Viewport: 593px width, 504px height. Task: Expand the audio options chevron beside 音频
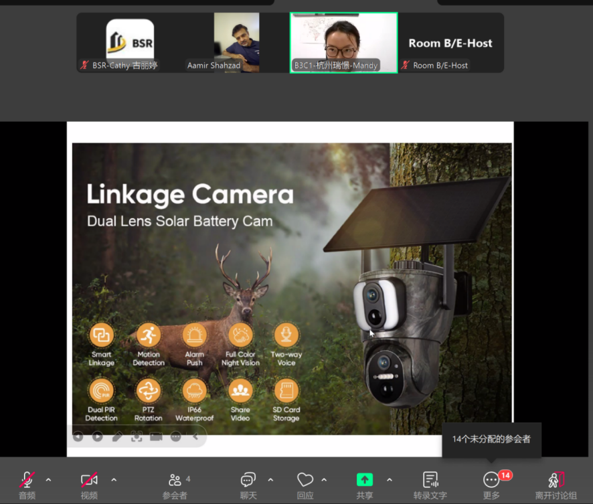click(x=48, y=480)
